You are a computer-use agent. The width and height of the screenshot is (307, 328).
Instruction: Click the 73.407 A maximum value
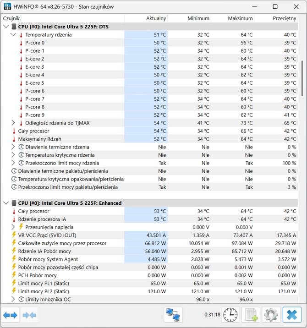click(243, 235)
